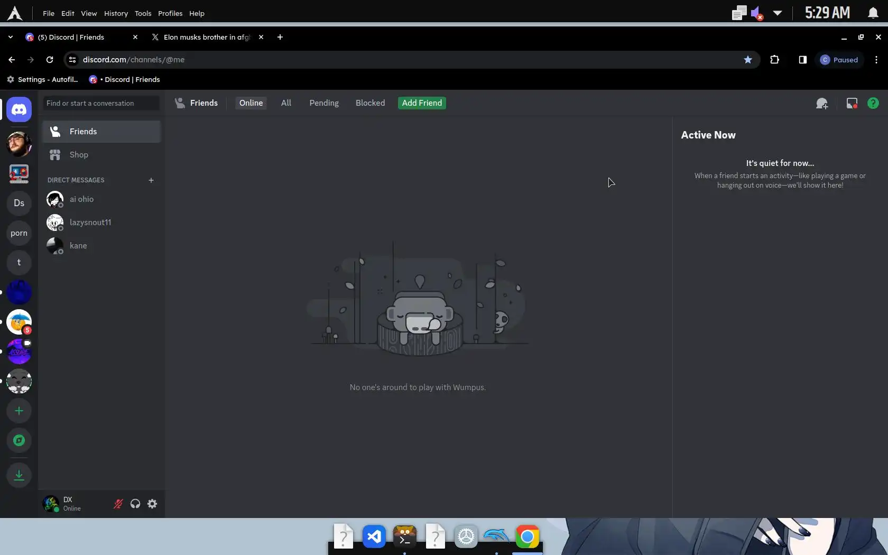This screenshot has height=555, width=888.
Task: Open the Edit menu
Action: (x=68, y=13)
